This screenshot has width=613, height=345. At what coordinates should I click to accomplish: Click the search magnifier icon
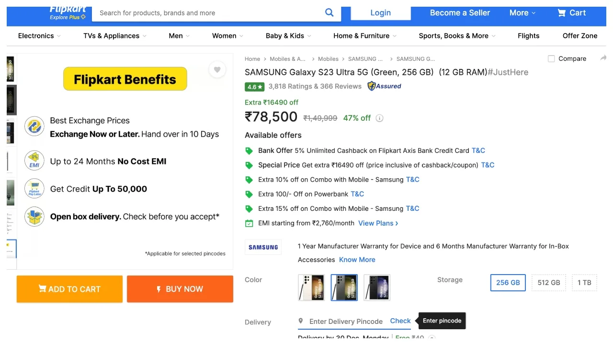click(329, 13)
